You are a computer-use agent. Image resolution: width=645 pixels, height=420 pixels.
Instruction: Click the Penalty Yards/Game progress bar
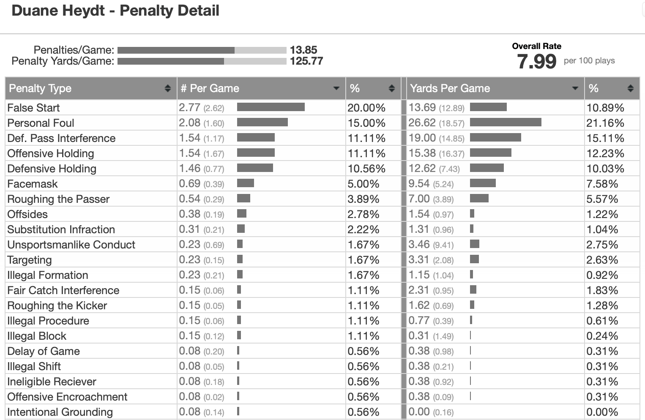point(202,61)
